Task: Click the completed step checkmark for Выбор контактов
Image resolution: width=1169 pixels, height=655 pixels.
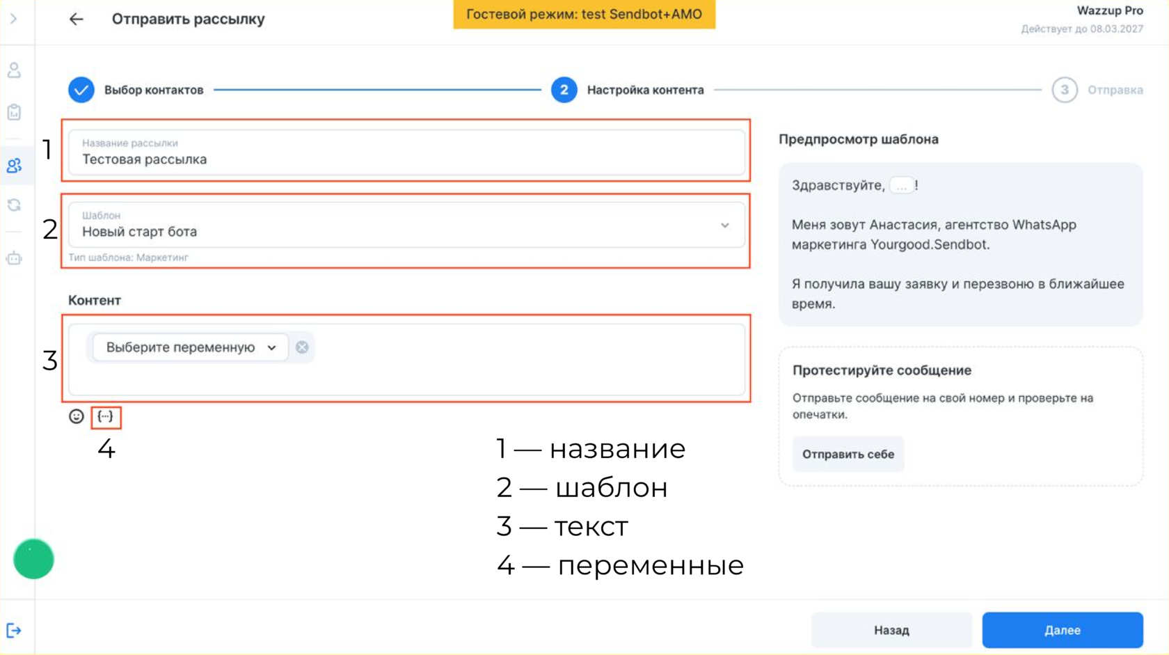Action: click(x=81, y=90)
